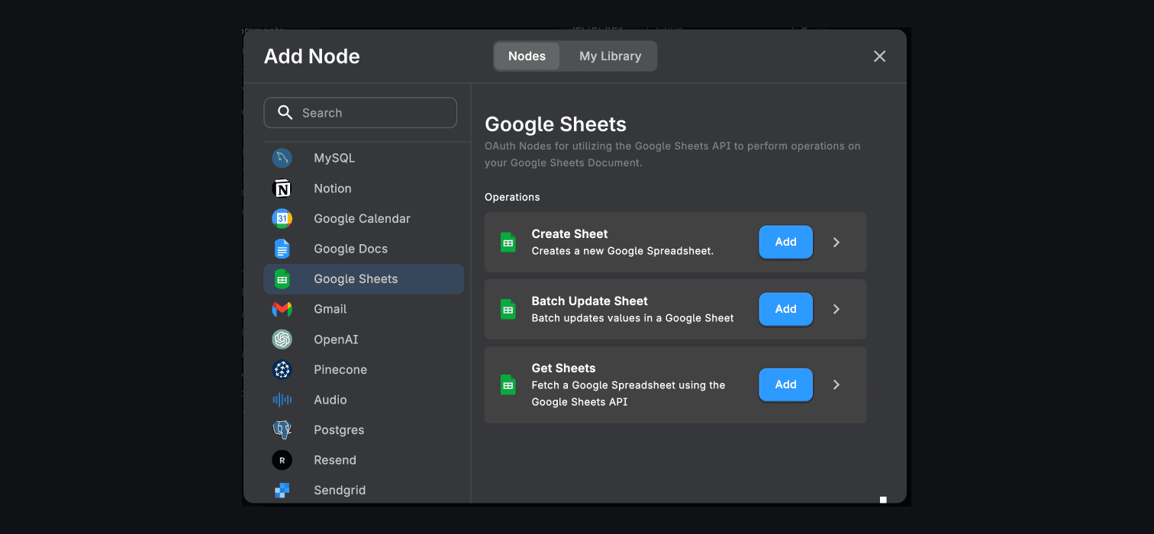Select the Audio waveform icon
Image resolution: width=1154 pixels, height=534 pixels.
point(282,399)
